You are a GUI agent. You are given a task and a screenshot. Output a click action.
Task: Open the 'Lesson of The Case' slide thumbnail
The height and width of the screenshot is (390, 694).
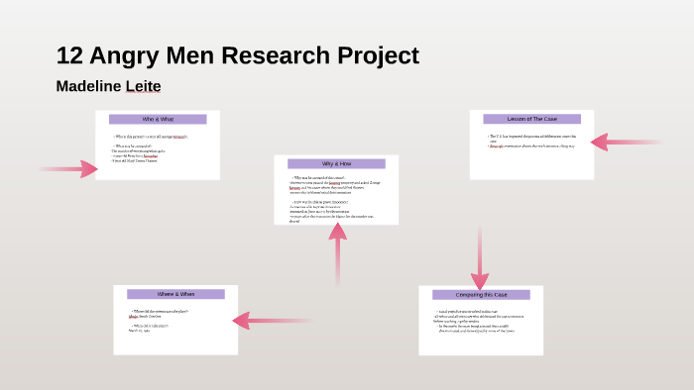click(x=531, y=145)
